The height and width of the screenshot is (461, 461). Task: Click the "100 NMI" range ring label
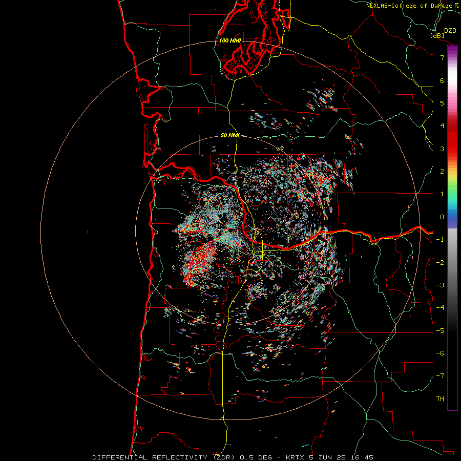point(230,40)
